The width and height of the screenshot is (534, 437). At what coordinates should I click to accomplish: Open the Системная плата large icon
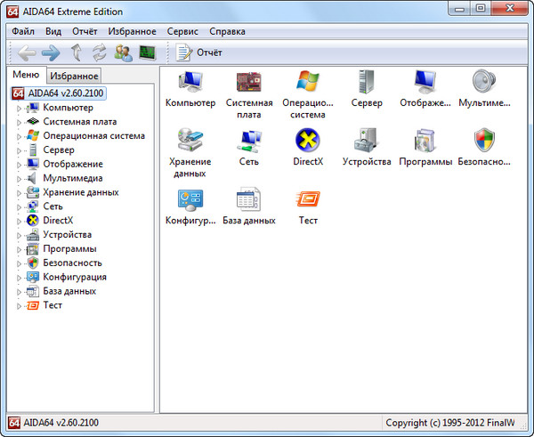(249, 83)
